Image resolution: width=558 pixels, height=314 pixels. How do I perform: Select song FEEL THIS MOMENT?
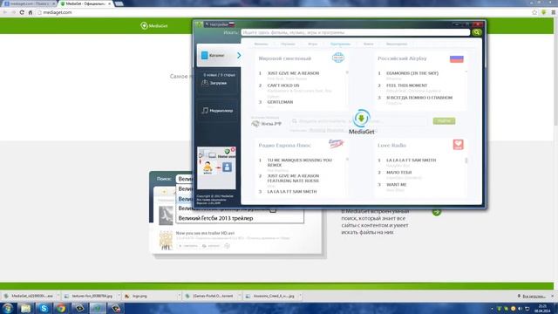coord(406,85)
